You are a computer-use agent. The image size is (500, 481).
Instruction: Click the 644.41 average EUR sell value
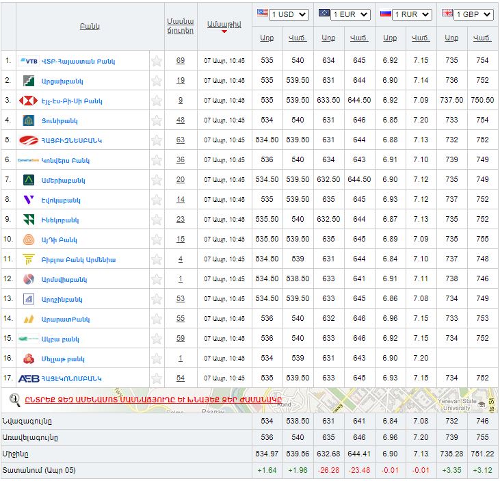359,454
